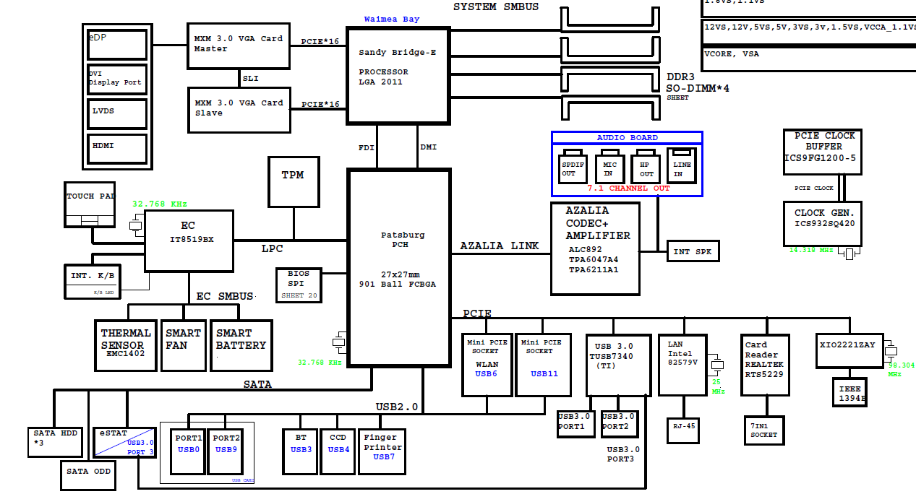Click the blue AUDIO BOARD header

tap(627, 138)
